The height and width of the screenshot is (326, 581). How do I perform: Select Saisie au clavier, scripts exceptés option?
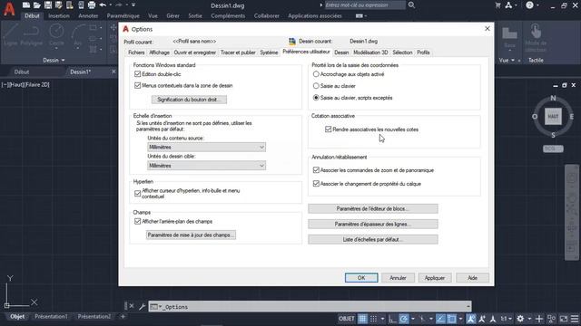coord(316,98)
